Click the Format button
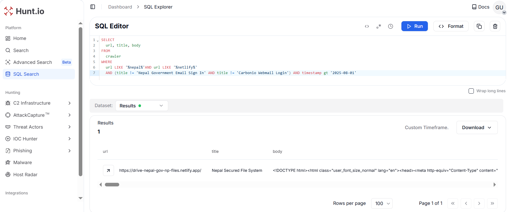This screenshot has height=212, width=511. tap(451, 26)
